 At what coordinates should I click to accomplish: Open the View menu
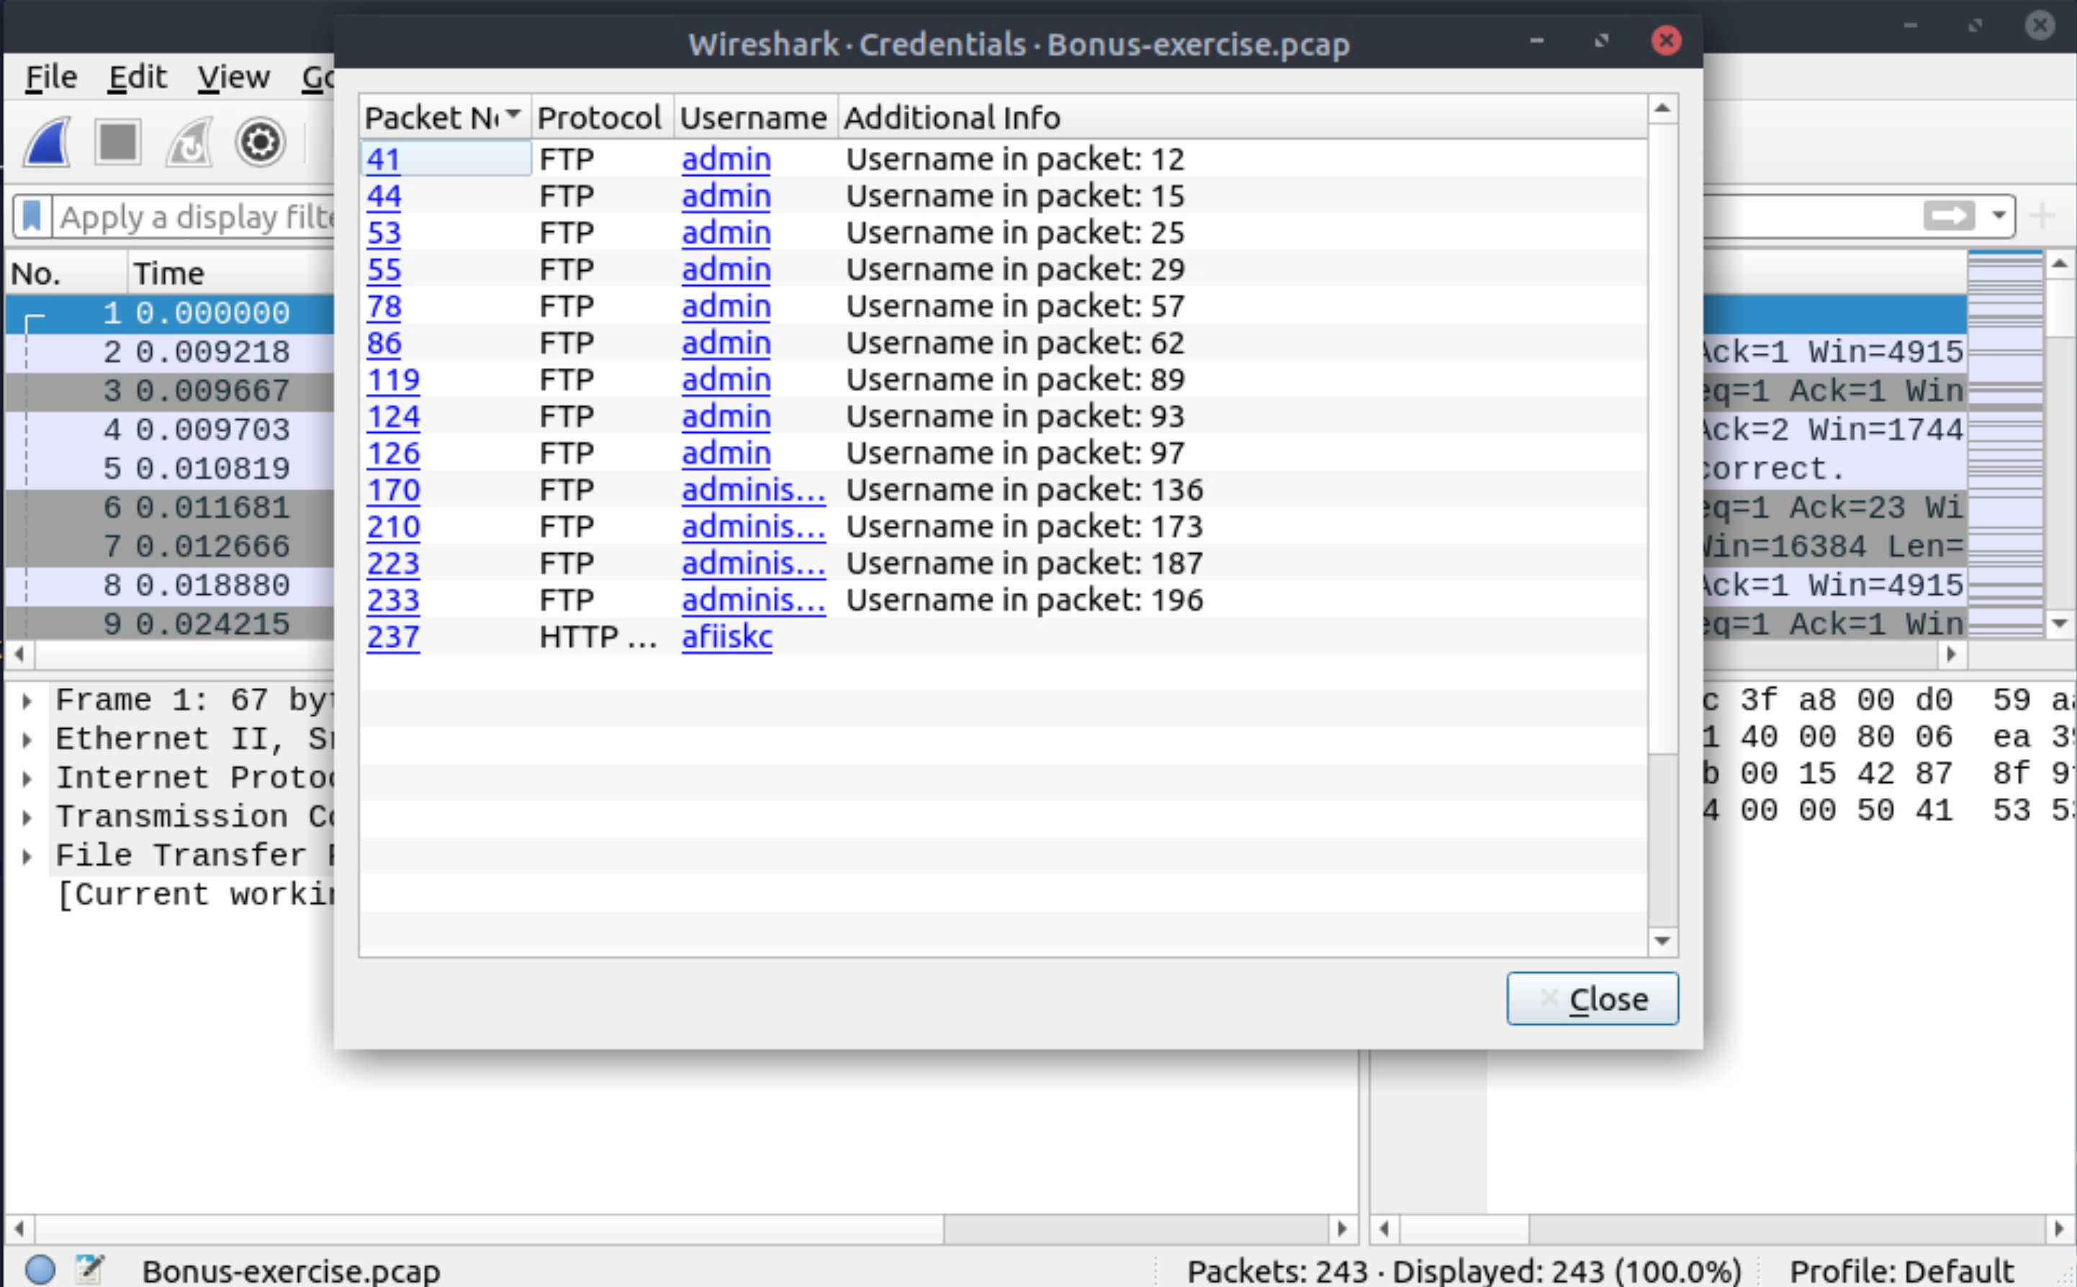tap(234, 76)
